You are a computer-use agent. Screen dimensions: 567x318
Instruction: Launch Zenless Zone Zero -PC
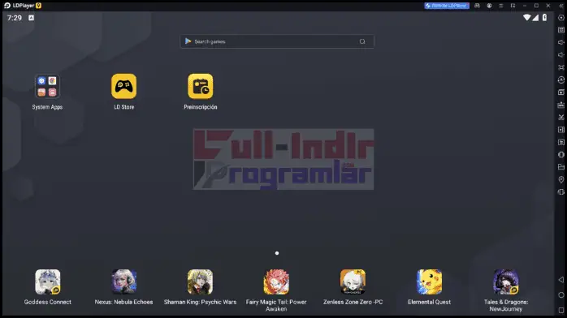[353, 282]
